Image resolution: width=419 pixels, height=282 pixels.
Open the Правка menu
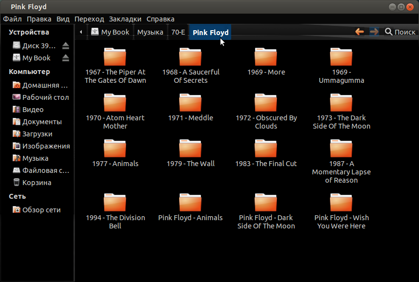coord(39,19)
